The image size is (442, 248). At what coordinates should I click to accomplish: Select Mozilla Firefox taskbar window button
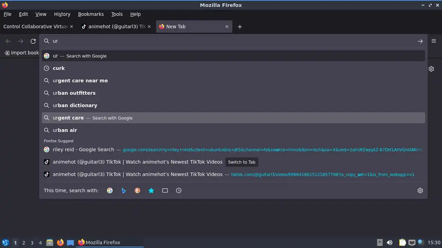click(x=110, y=242)
